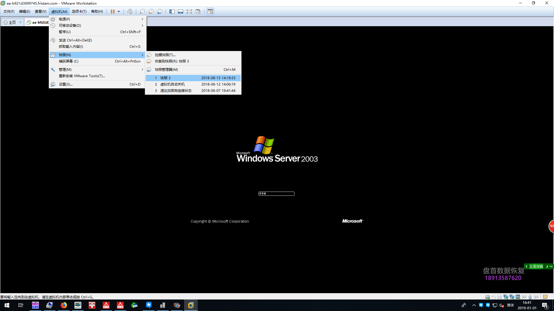Click the red 92 floating badge
The width and height of the screenshot is (554, 311).
pyautogui.click(x=551, y=226)
